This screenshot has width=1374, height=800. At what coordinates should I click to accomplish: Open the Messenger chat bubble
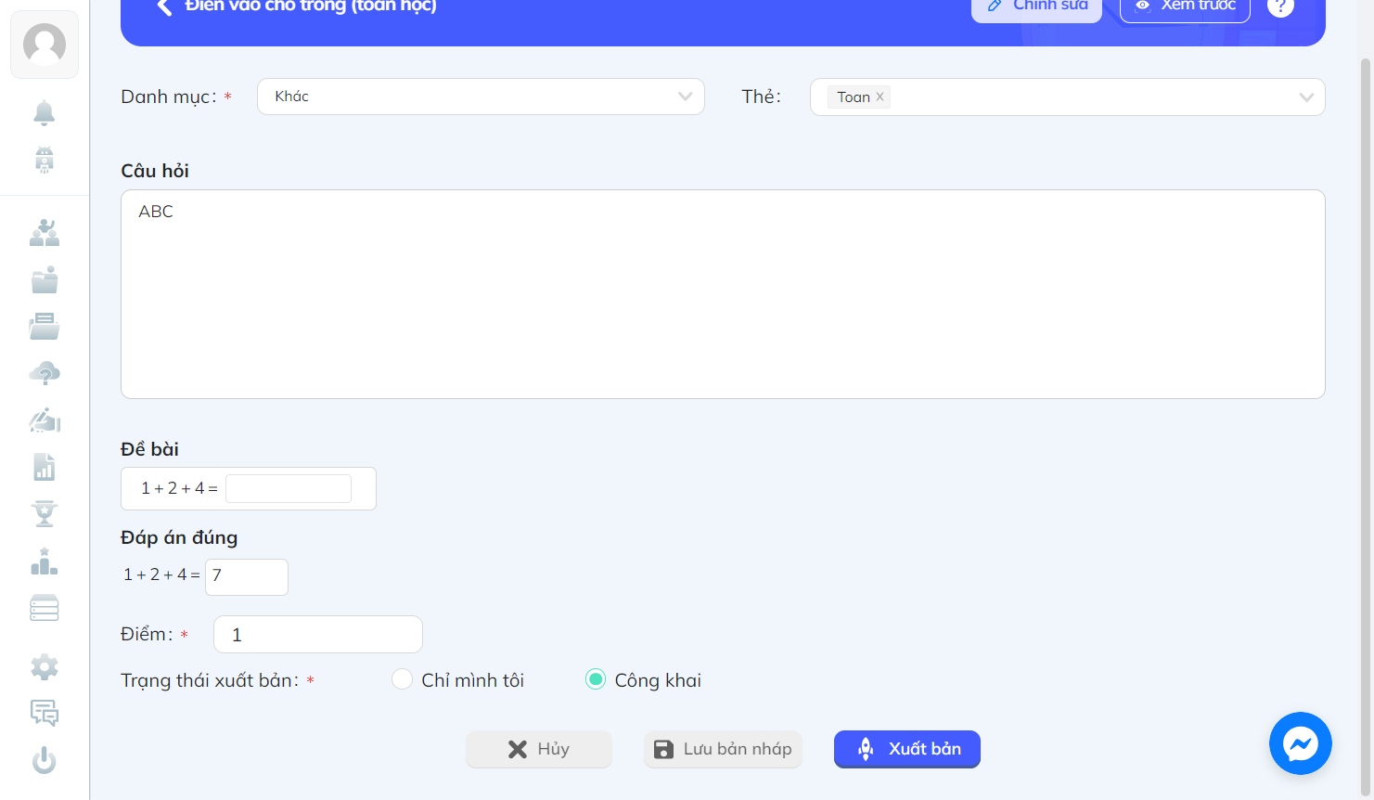click(1301, 743)
